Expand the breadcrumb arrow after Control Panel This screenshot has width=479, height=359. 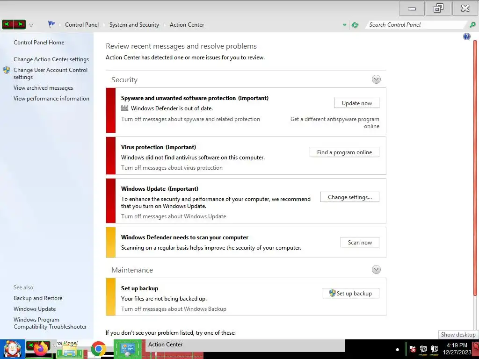tap(104, 25)
